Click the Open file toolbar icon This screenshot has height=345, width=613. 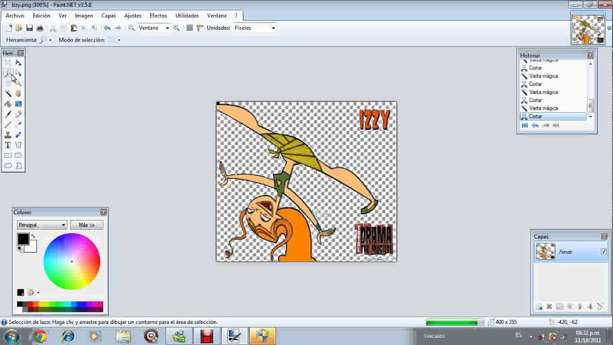tap(19, 28)
